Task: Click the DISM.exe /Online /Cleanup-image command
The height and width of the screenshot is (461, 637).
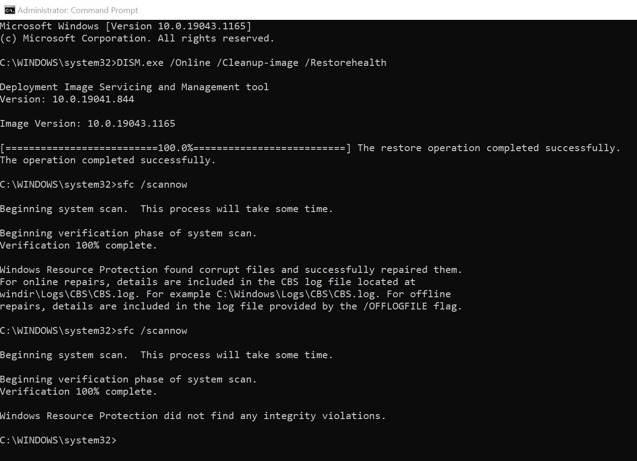Action: [x=252, y=63]
